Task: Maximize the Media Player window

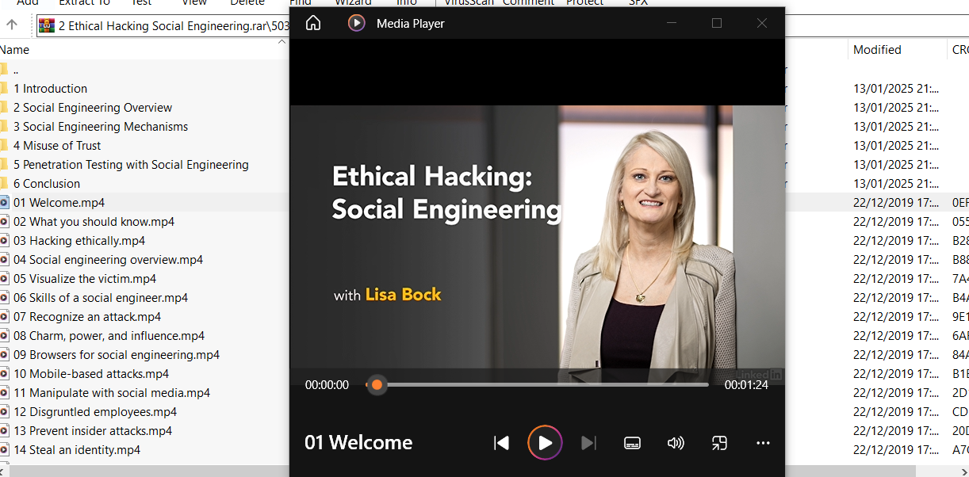Action: (x=717, y=23)
